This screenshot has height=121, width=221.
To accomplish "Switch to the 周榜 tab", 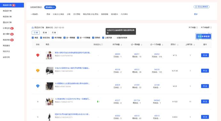I will pos(45,33).
